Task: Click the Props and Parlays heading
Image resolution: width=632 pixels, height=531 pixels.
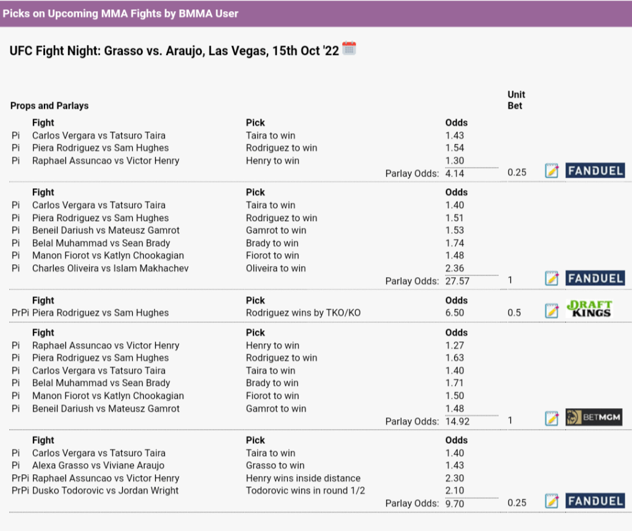Action: coord(49,106)
